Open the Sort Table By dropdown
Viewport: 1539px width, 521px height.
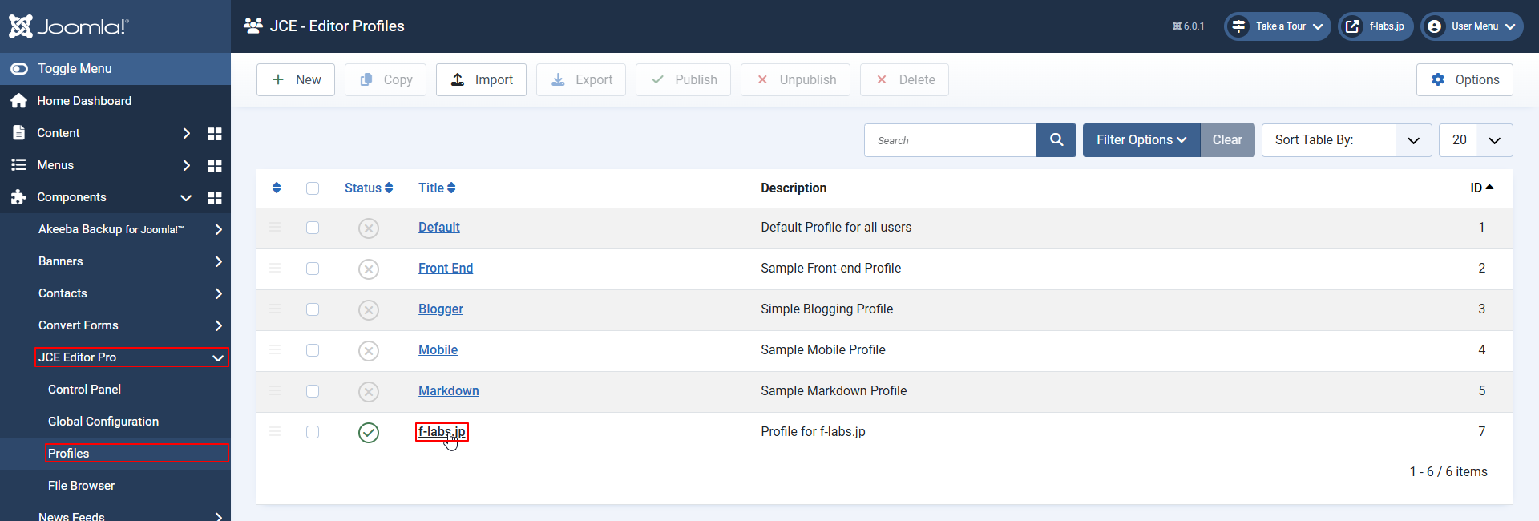point(1346,140)
